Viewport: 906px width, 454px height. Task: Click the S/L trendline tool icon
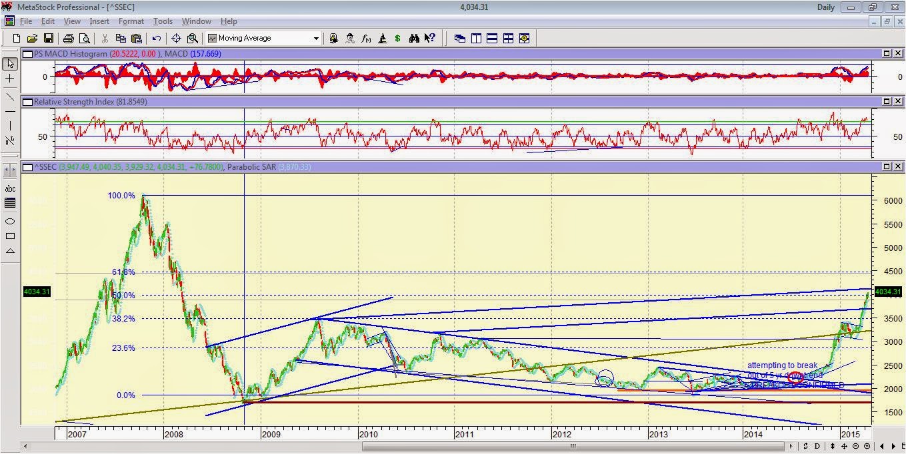pyautogui.click(x=10, y=140)
